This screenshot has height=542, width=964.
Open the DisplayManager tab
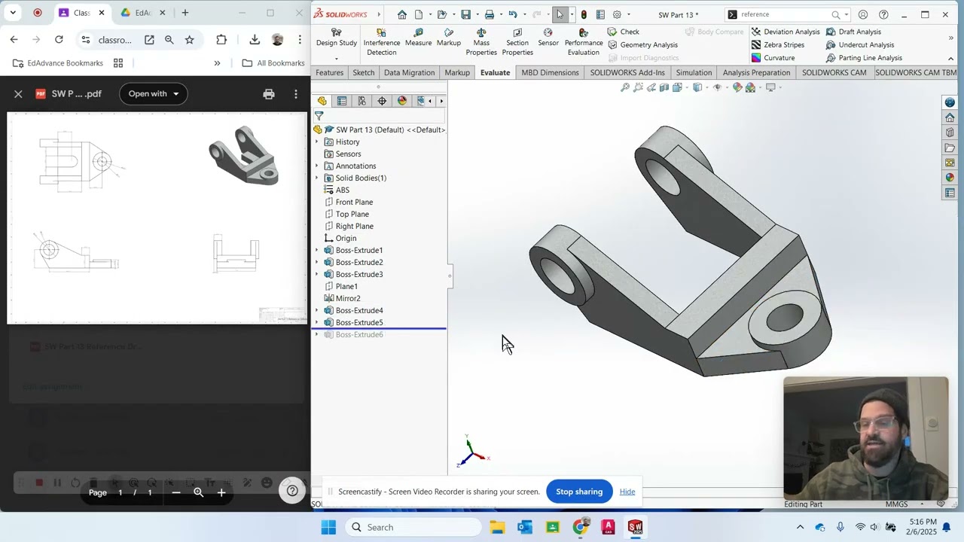click(x=402, y=101)
